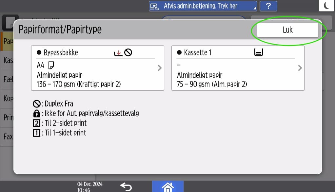Select the Fax tab in left sidebar

[7, 136]
